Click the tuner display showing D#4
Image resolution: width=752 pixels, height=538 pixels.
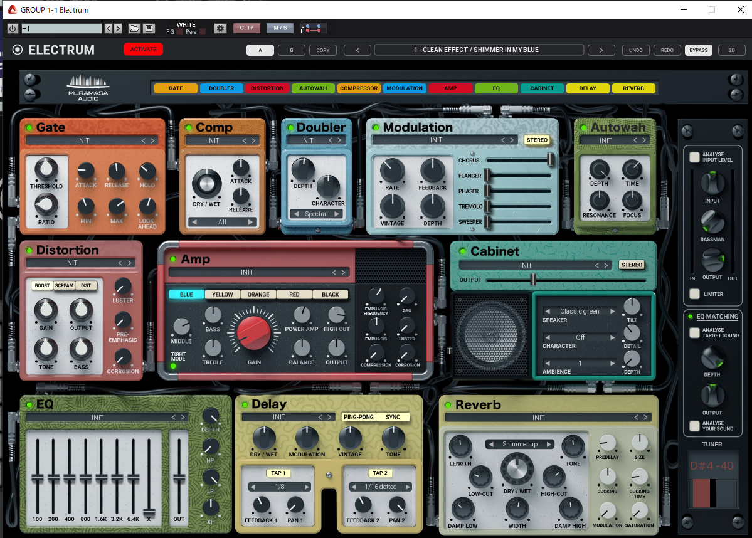pos(712,480)
